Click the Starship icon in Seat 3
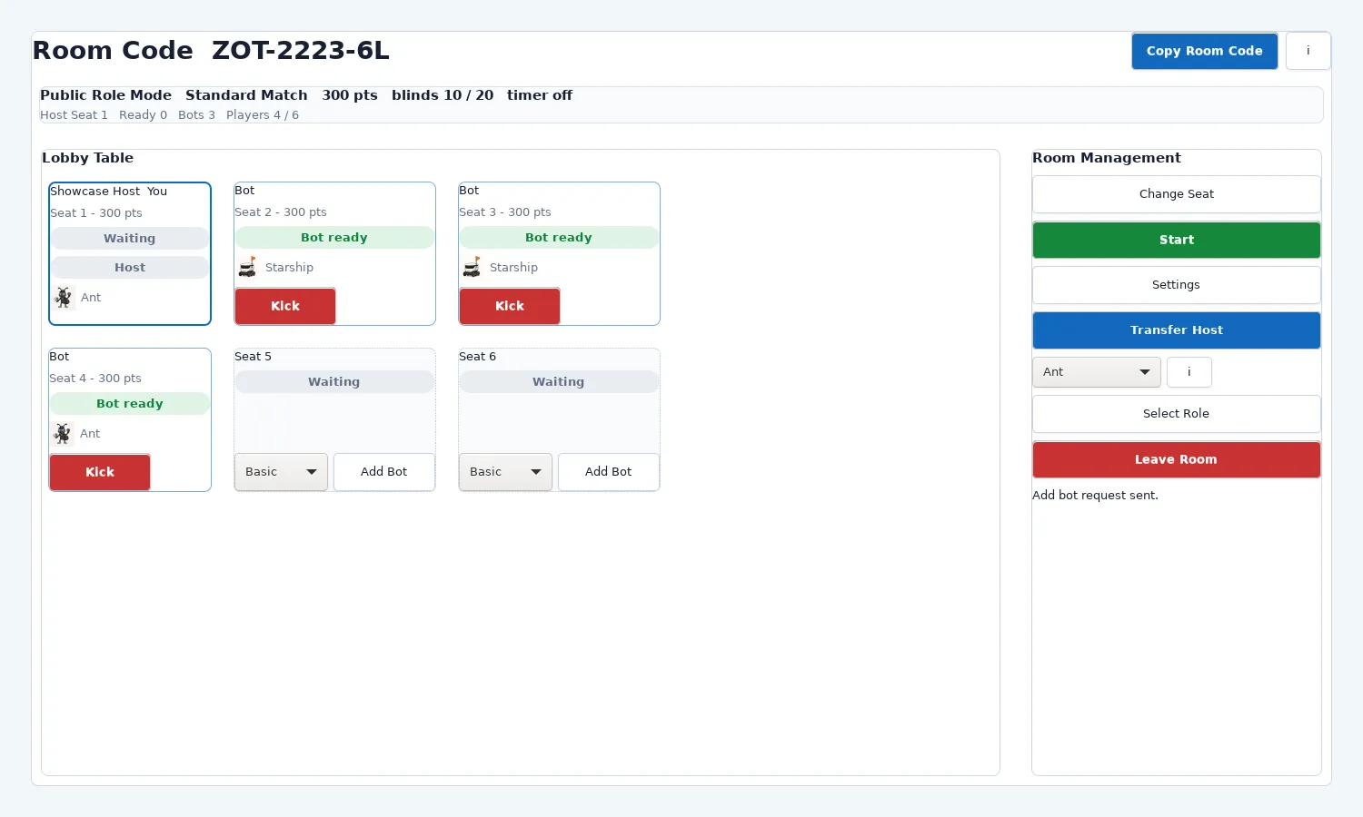 472,267
